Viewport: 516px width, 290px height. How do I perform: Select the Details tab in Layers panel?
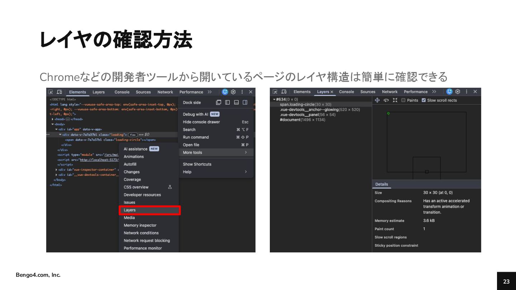point(382,184)
